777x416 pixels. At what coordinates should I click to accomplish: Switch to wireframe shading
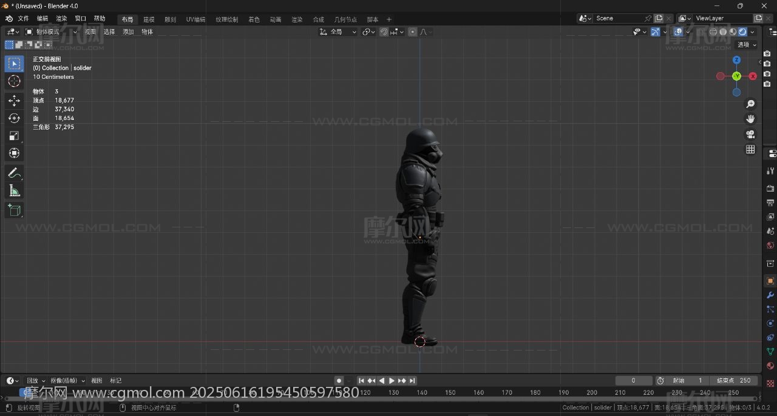point(714,32)
